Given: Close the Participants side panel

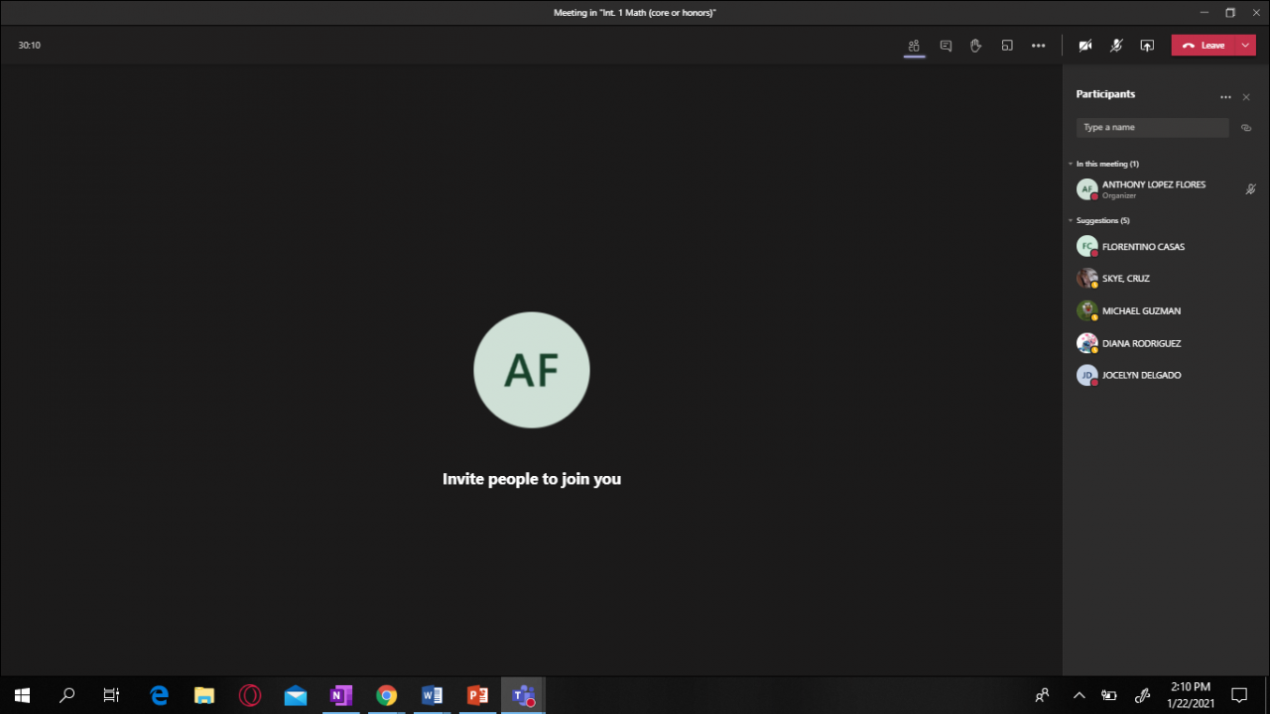Looking at the screenshot, I should coord(1246,97).
